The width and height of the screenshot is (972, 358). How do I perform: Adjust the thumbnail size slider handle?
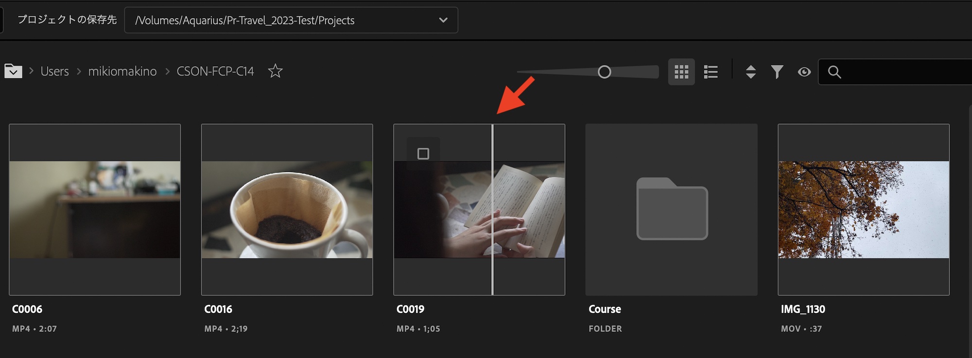click(x=604, y=72)
